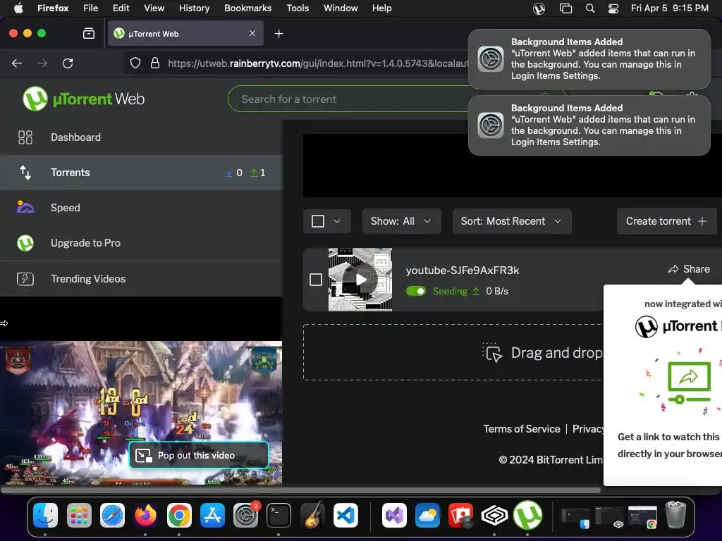Open Safari from the Dock

click(x=112, y=515)
